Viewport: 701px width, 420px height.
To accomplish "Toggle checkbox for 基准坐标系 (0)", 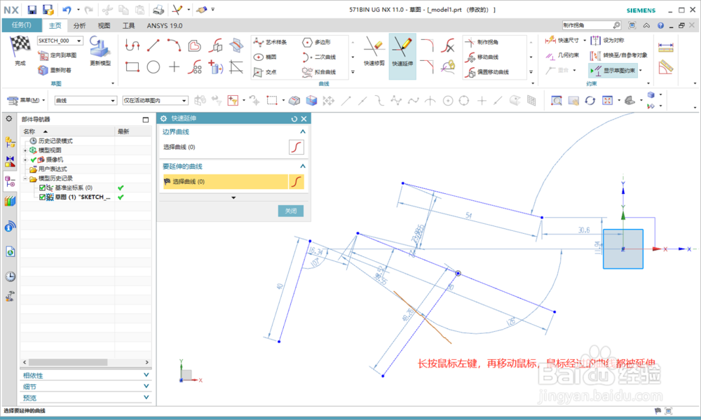I will point(43,188).
